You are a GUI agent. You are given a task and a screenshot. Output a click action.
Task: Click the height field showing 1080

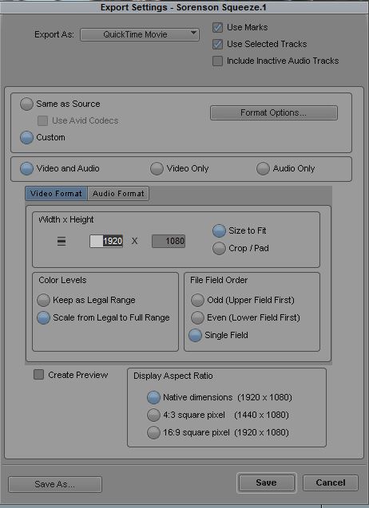click(169, 242)
